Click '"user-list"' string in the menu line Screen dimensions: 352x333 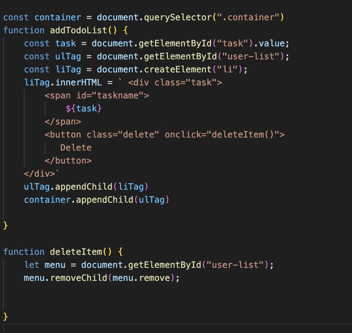(x=235, y=265)
